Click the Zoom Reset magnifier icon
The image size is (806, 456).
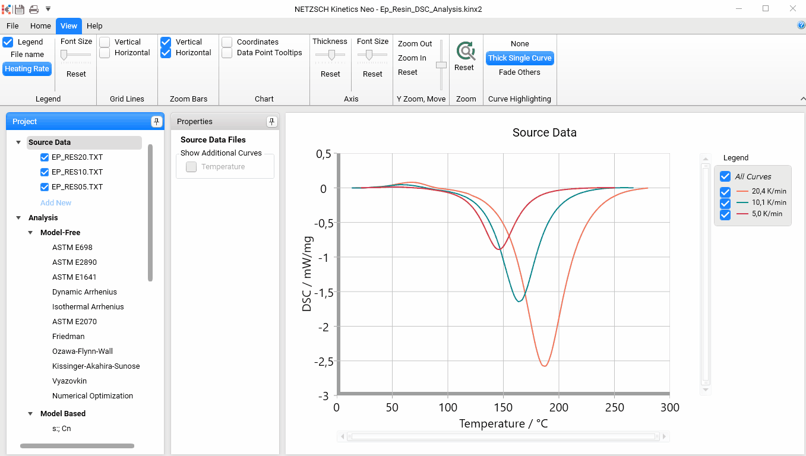point(466,52)
